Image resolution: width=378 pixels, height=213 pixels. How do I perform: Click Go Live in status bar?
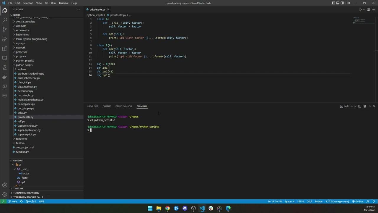[358, 201]
